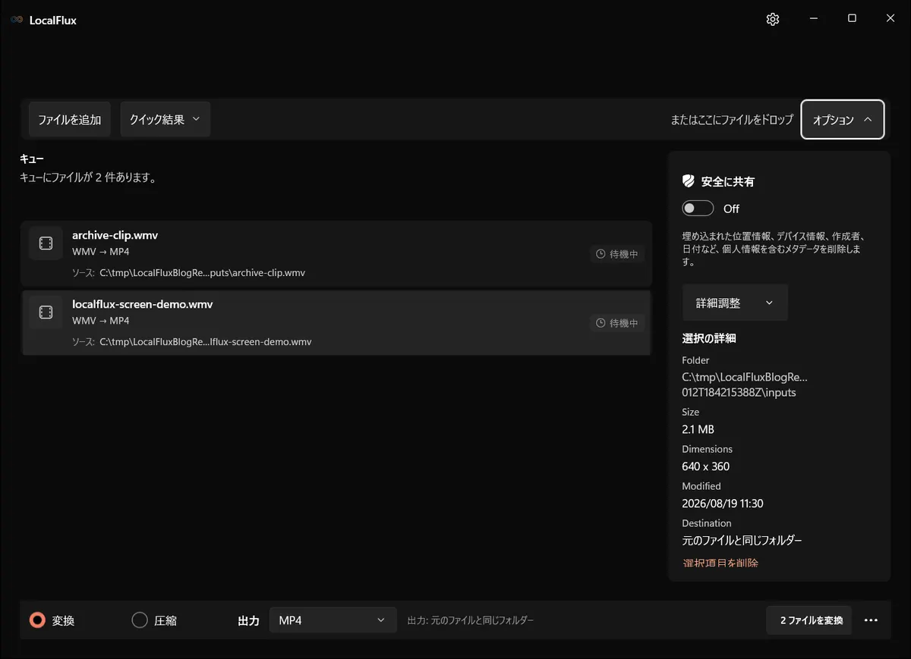Image resolution: width=911 pixels, height=659 pixels.
Task: Click the 出力: 元のファイルと同じフォルダー text in bottom bar
Action: [x=471, y=620]
